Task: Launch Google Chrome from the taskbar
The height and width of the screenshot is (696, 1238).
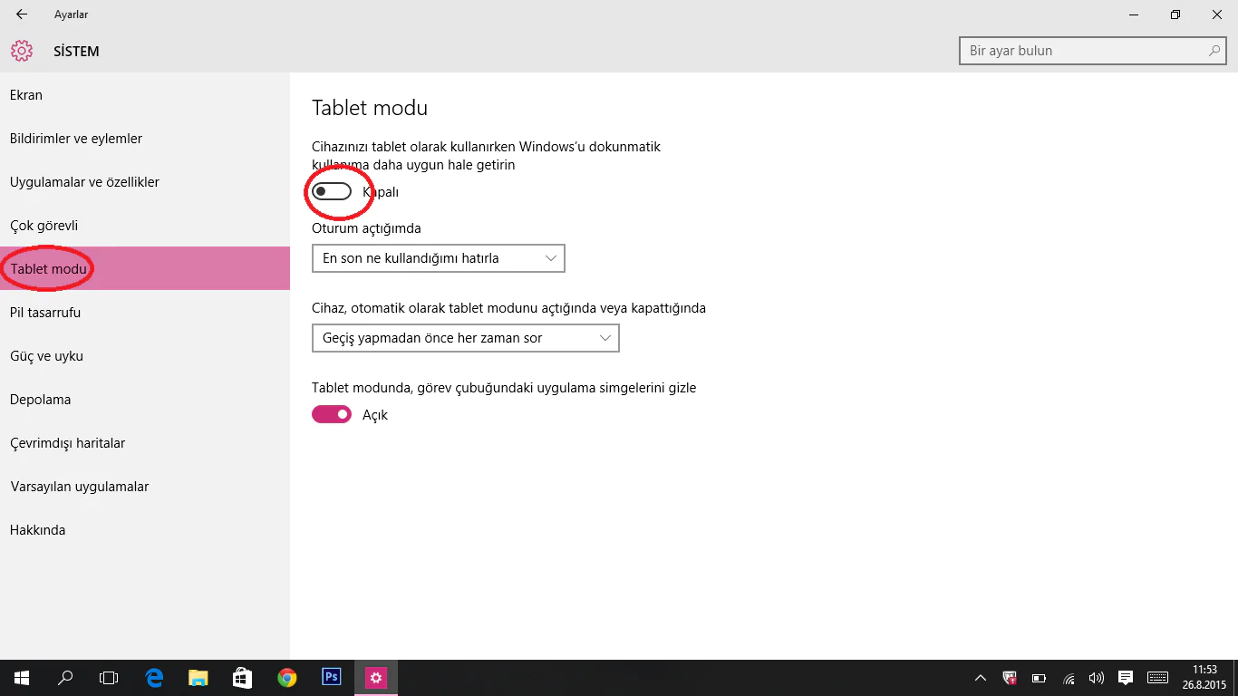Action: 287,678
